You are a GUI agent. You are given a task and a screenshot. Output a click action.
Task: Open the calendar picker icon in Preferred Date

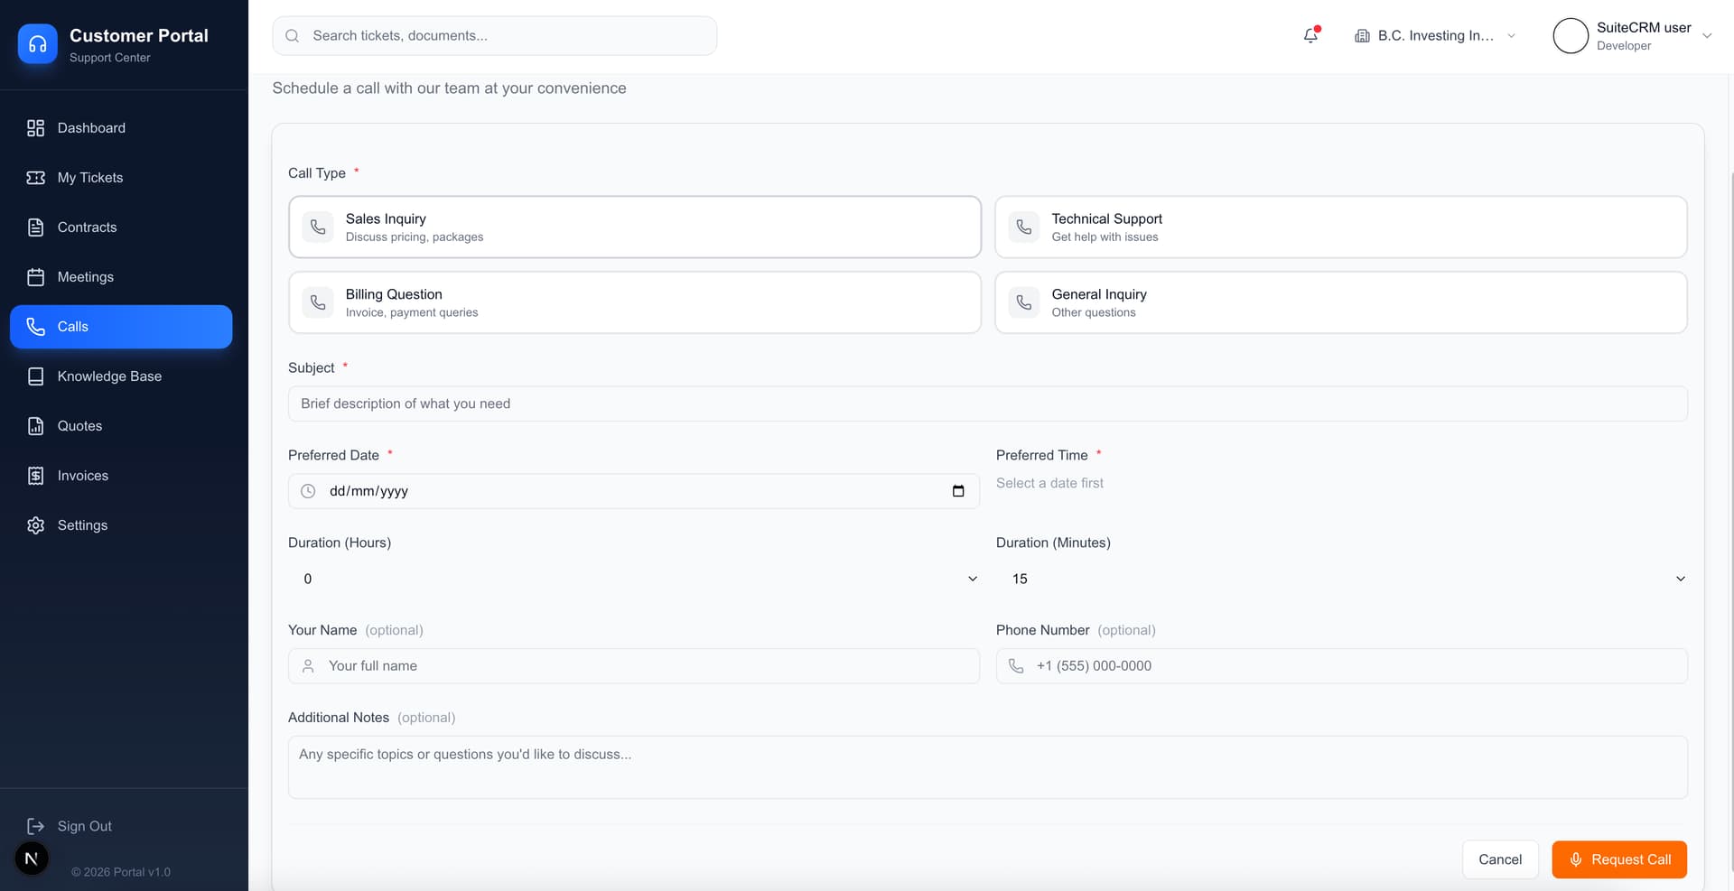(958, 491)
